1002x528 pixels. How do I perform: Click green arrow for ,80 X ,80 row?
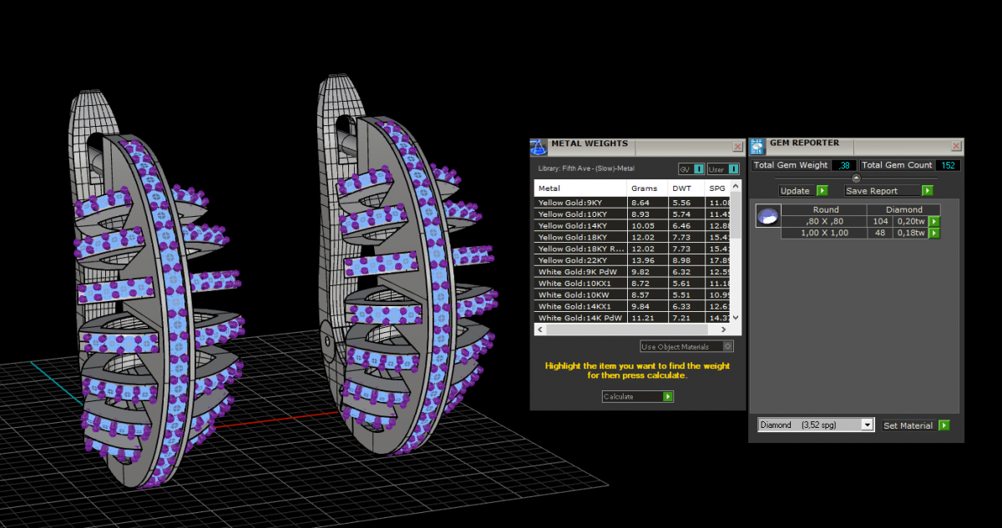coord(934,221)
